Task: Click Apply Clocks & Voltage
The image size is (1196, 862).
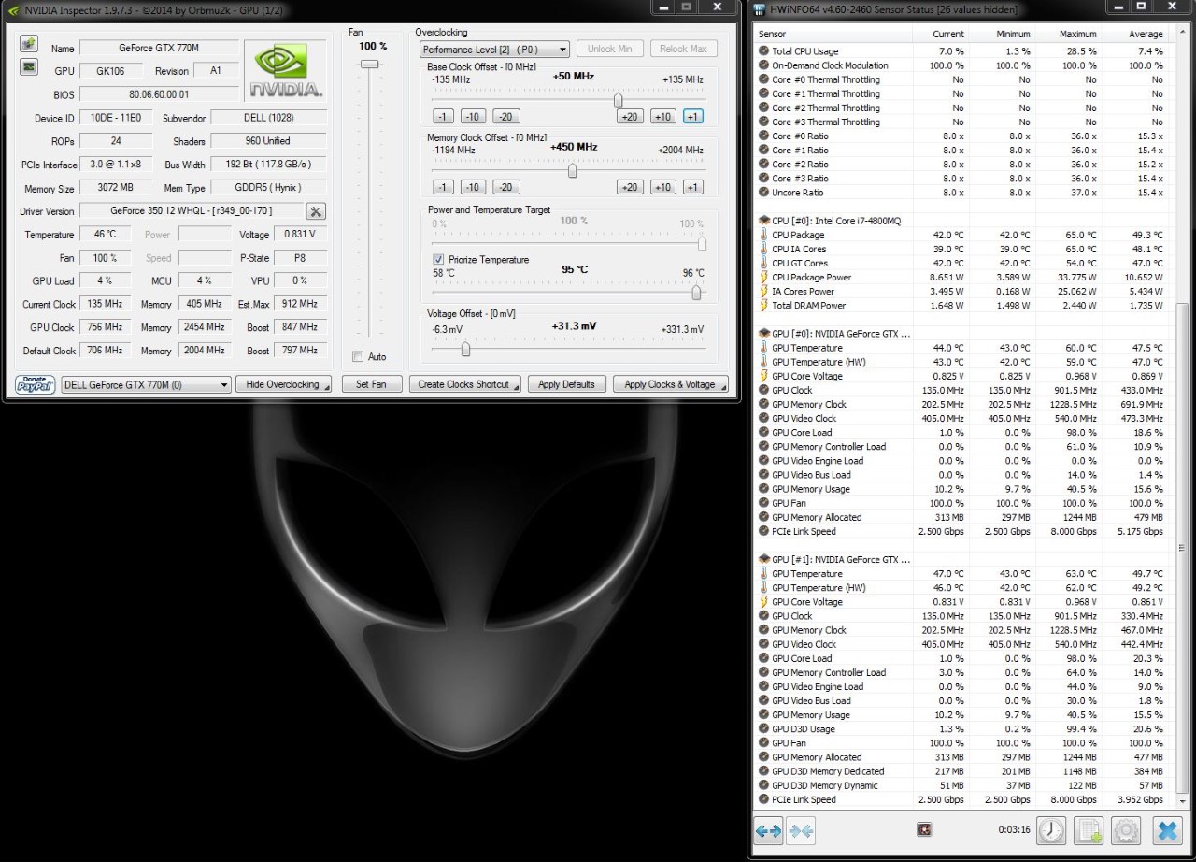Action: pos(670,384)
